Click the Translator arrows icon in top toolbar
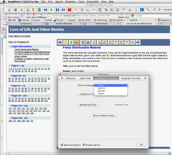This screenshot has width=172, height=155. [106, 10]
